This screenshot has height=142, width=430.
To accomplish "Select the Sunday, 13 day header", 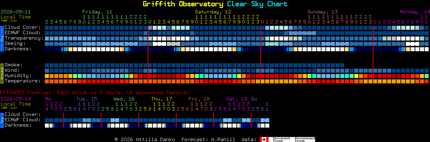I will coord(322,12).
